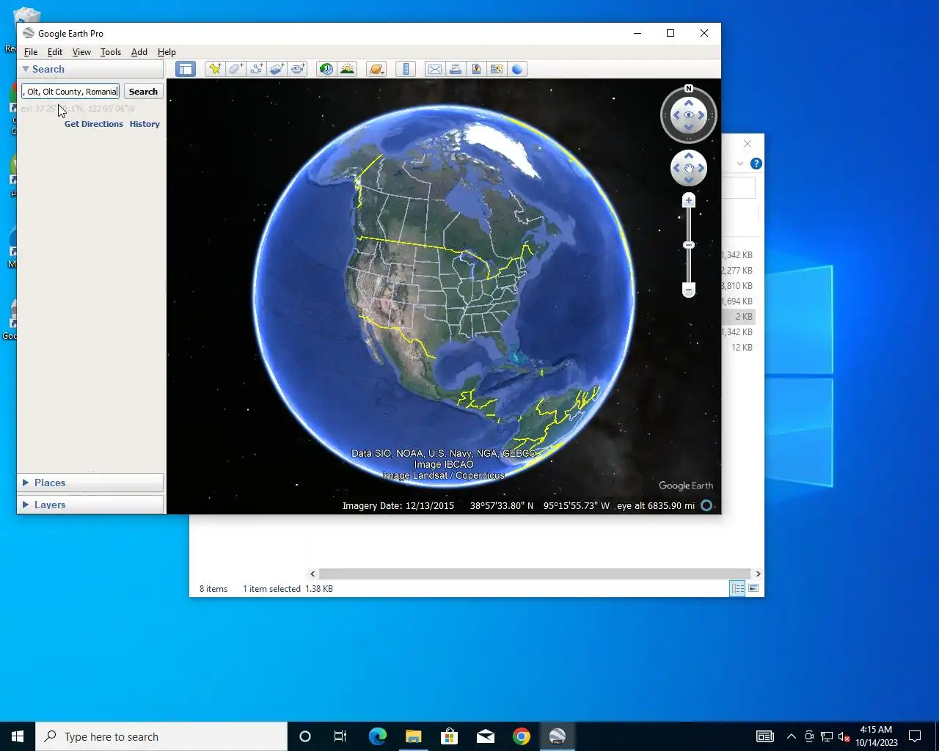Select the 2,277 KB row in File Explorer
The height and width of the screenshot is (751, 939).
pyautogui.click(x=738, y=271)
